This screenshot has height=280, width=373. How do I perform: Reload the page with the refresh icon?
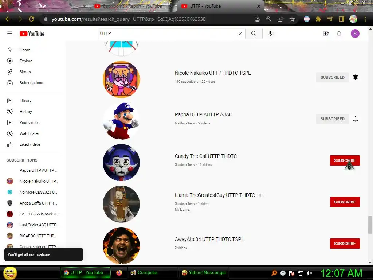click(31, 19)
